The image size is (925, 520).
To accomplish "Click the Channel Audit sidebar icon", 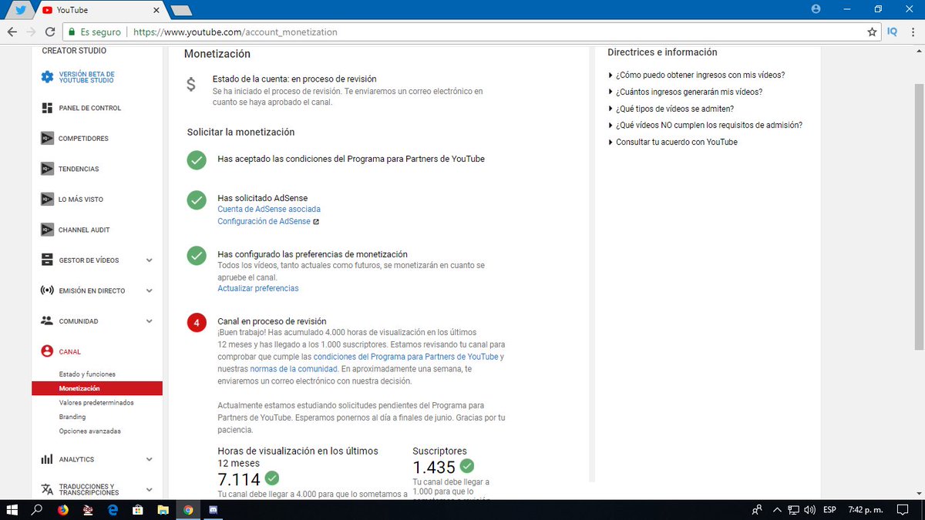I will coord(47,230).
